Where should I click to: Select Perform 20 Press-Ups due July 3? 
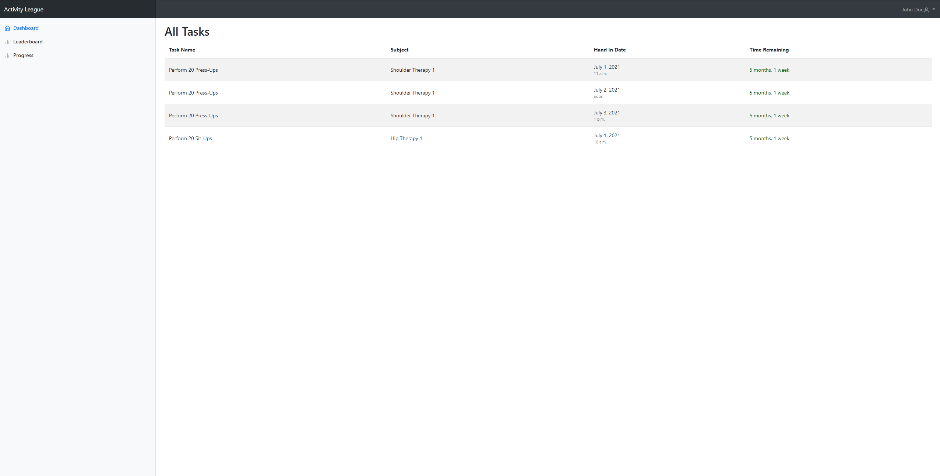click(x=193, y=116)
